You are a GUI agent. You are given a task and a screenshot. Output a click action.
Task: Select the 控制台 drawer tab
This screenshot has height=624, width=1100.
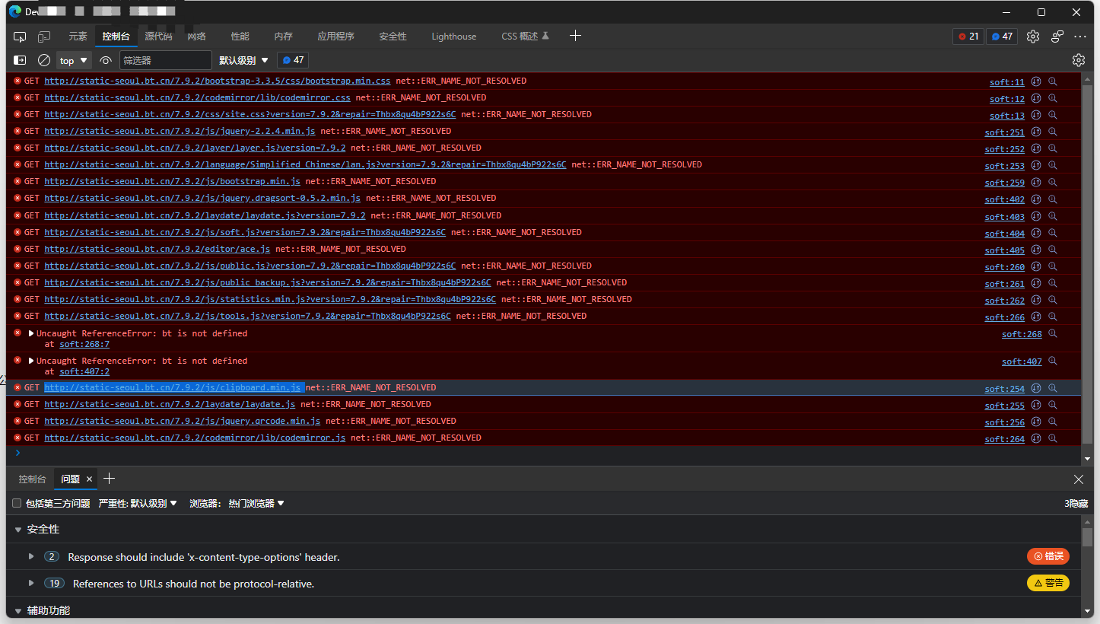[x=33, y=479]
